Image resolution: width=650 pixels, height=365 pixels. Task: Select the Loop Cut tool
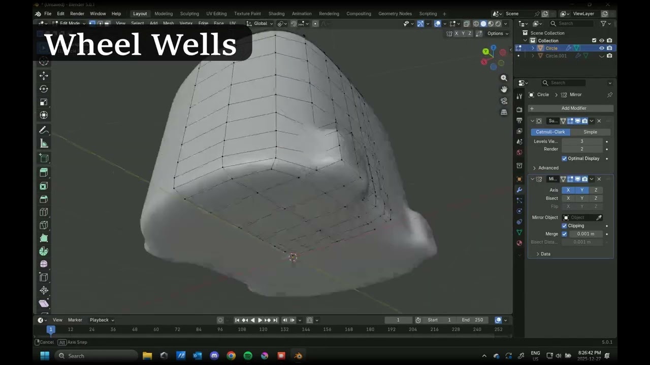(x=44, y=212)
